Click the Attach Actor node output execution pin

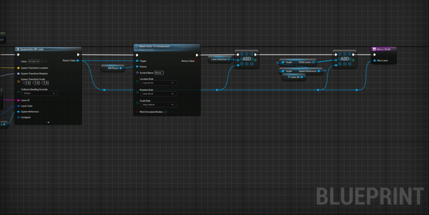(197, 55)
